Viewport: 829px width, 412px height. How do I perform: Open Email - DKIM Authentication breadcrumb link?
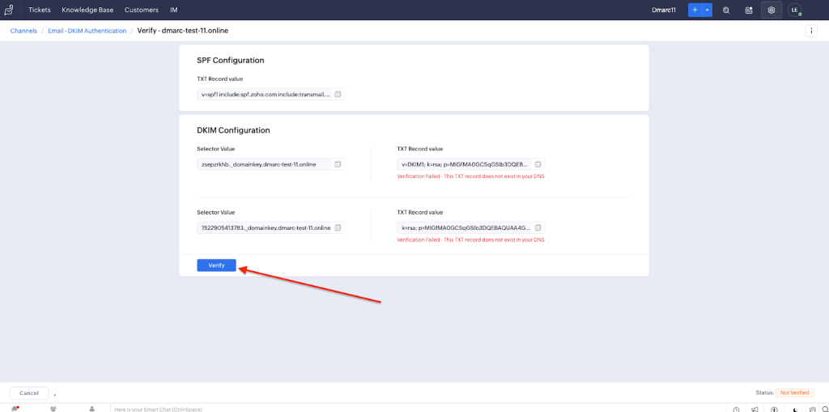87,31
